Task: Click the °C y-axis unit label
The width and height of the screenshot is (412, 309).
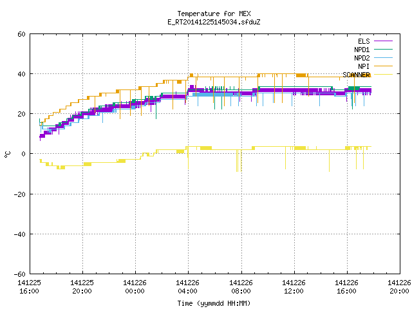Action: pos(8,154)
